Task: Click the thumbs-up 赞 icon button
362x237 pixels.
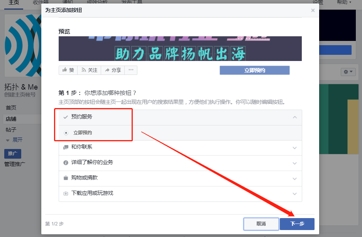Action: click(x=64, y=70)
